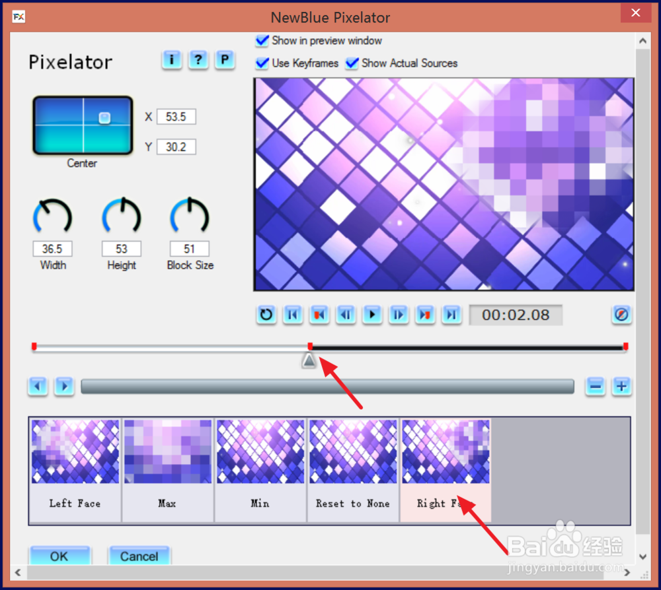The image size is (661, 590).
Task: Click the Block Size value field
Action: (x=189, y=249)
